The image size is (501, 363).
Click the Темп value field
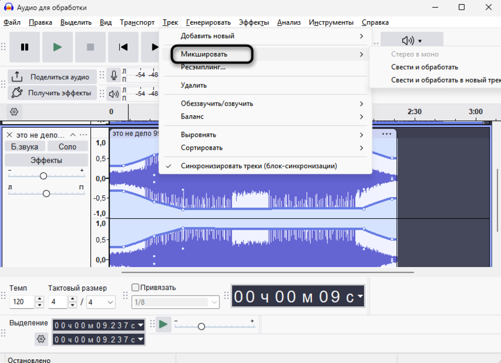22,302
